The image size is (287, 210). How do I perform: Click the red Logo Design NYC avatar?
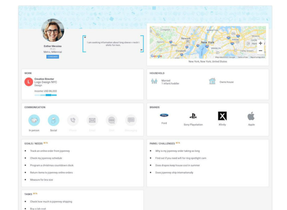click(29, 82)
